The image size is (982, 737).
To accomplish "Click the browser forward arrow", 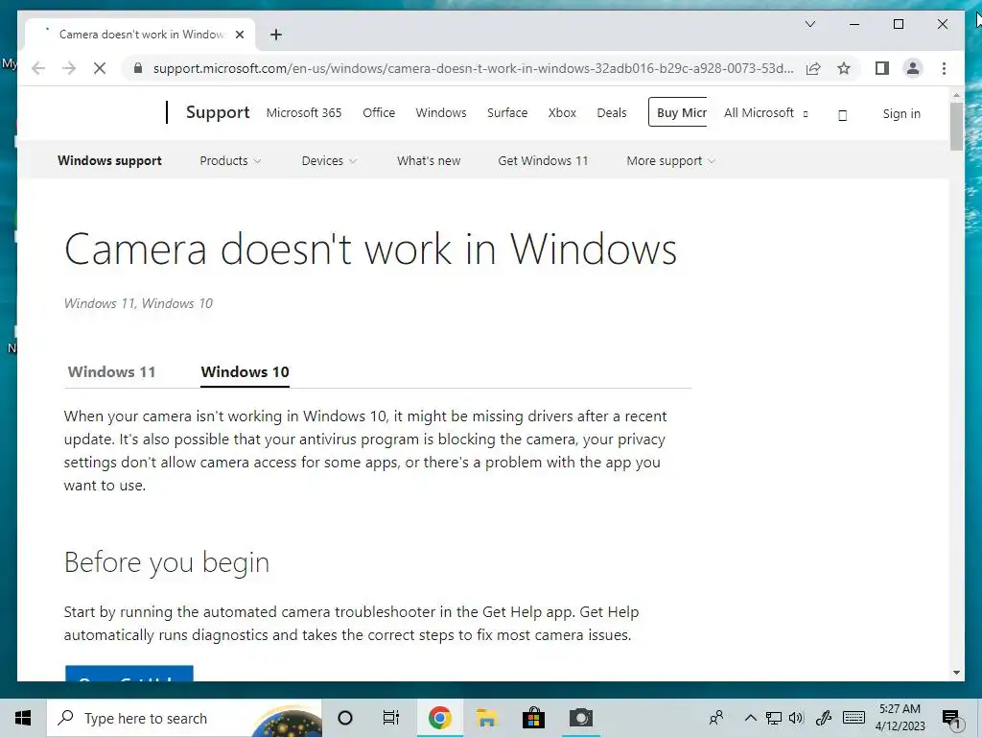I will pos(69,68).
